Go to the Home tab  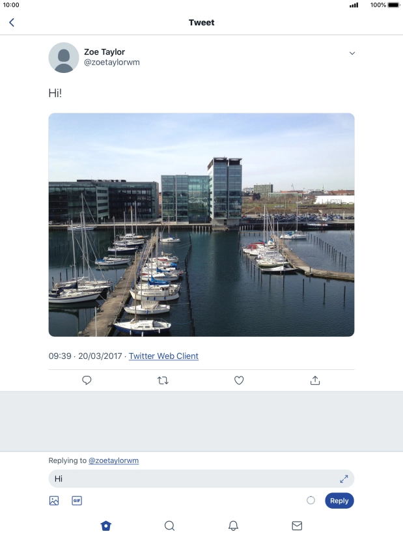(x=106, y=526)
